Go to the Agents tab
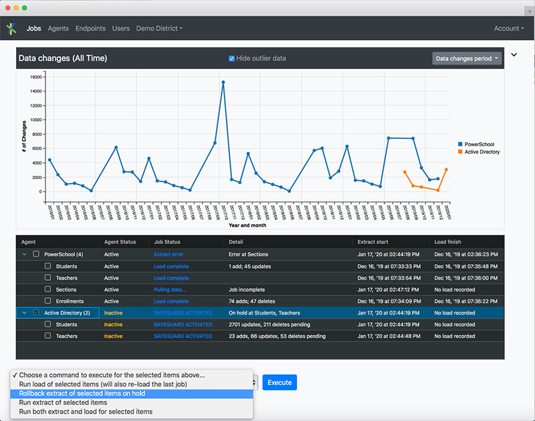This screenshot has height=421, width=535. click(58, 29)
